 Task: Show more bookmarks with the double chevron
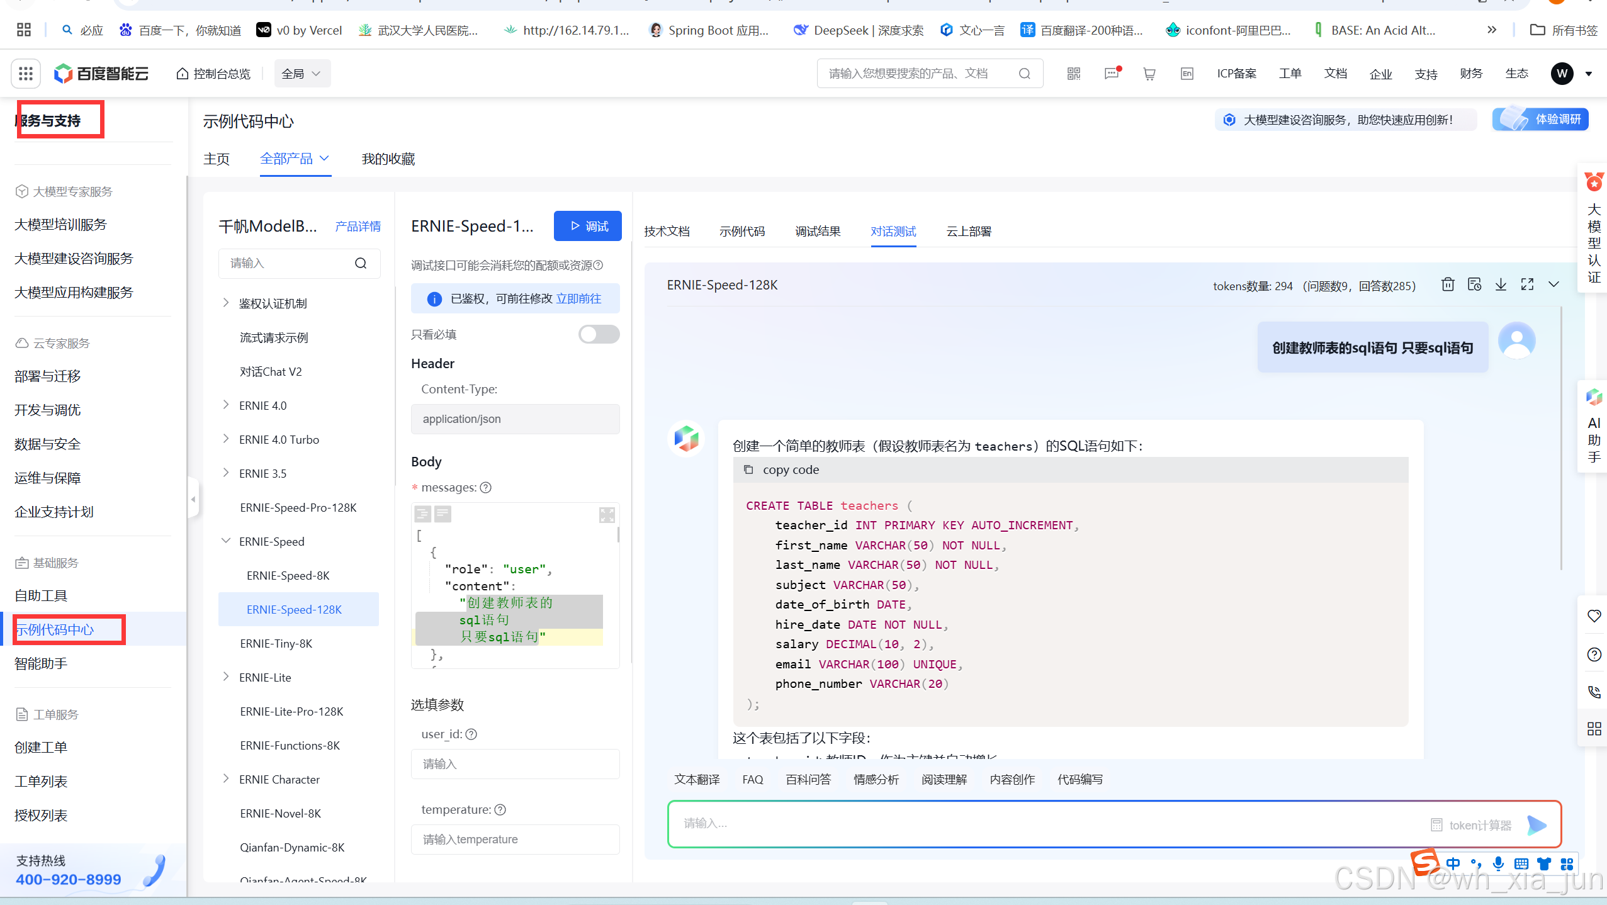click(1491, 30)
